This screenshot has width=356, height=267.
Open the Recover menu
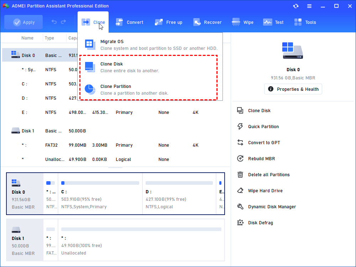coord(207,22)
